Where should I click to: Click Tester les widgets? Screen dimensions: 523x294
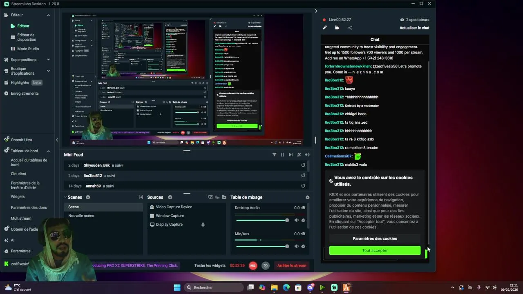[210, 265]
